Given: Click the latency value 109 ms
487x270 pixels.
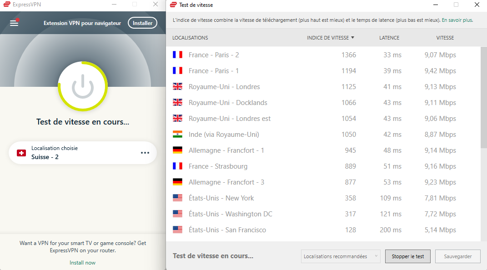Looking at the screenshot, I should (391, 198).
